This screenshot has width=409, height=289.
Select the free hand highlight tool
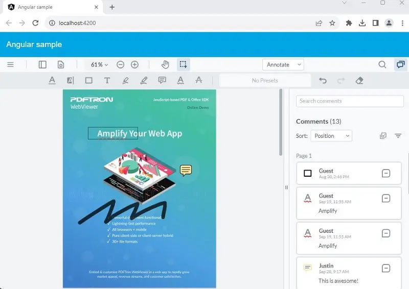[x=125, y=80]
